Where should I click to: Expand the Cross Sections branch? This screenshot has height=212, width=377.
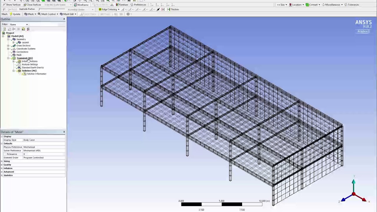[8, 46]
